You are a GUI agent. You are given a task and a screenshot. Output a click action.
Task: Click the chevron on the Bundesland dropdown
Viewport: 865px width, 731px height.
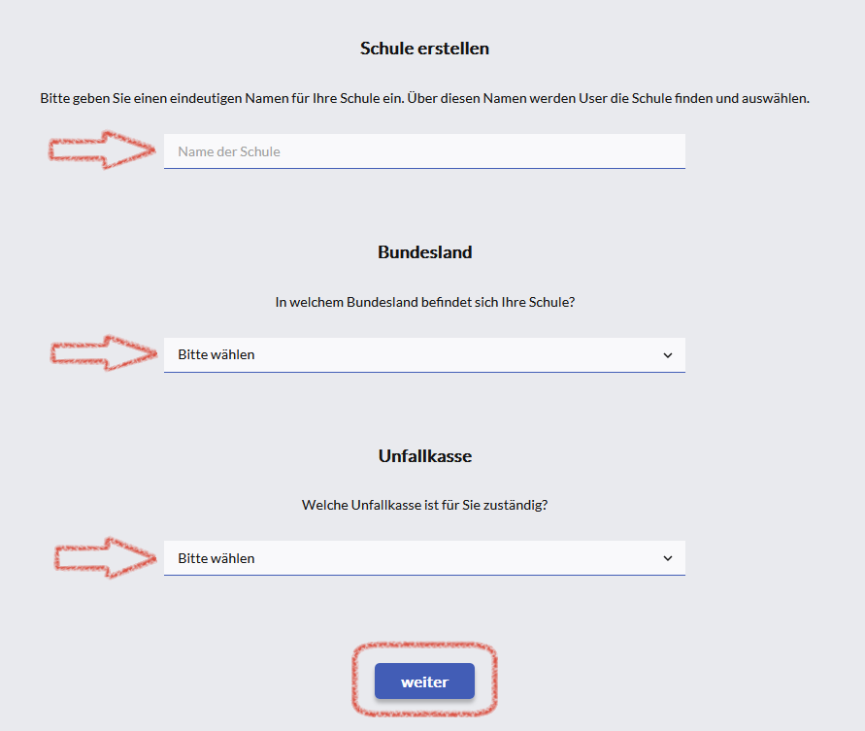(x=667, y=355)
